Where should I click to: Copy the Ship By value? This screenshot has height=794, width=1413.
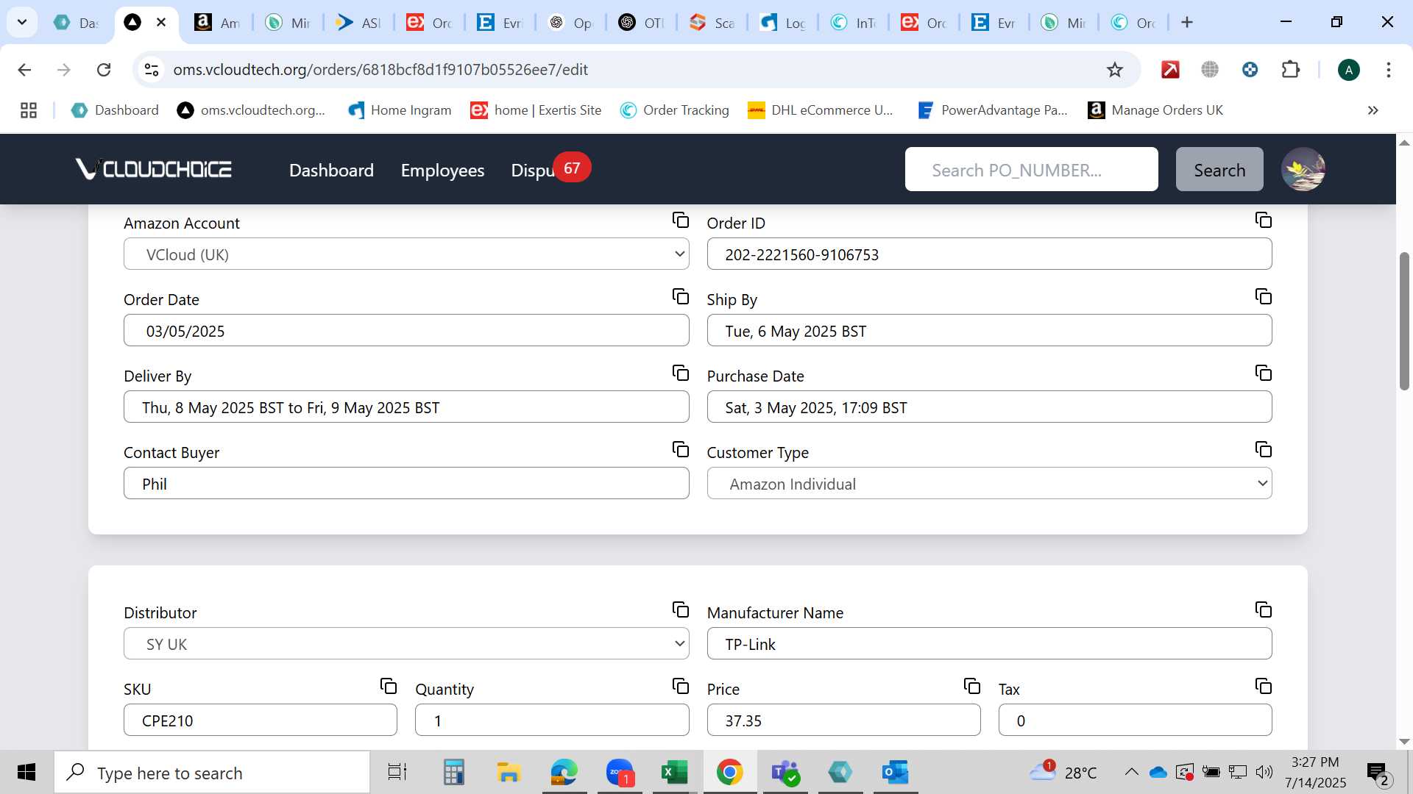click(x=1264, y=297)
